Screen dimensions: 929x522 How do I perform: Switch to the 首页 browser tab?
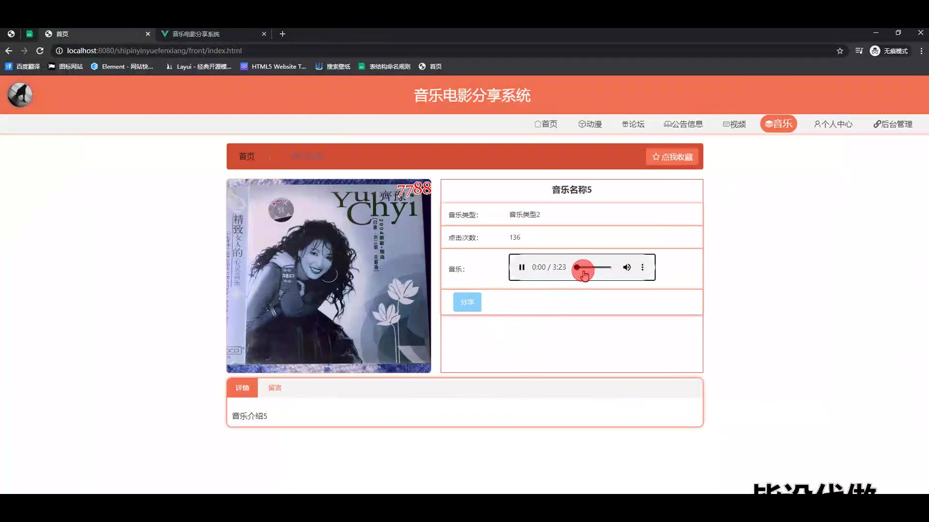click(x=97, y=34)
